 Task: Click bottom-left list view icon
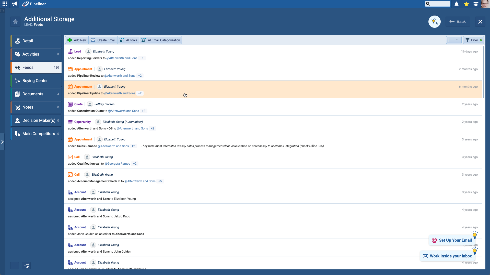15,266
